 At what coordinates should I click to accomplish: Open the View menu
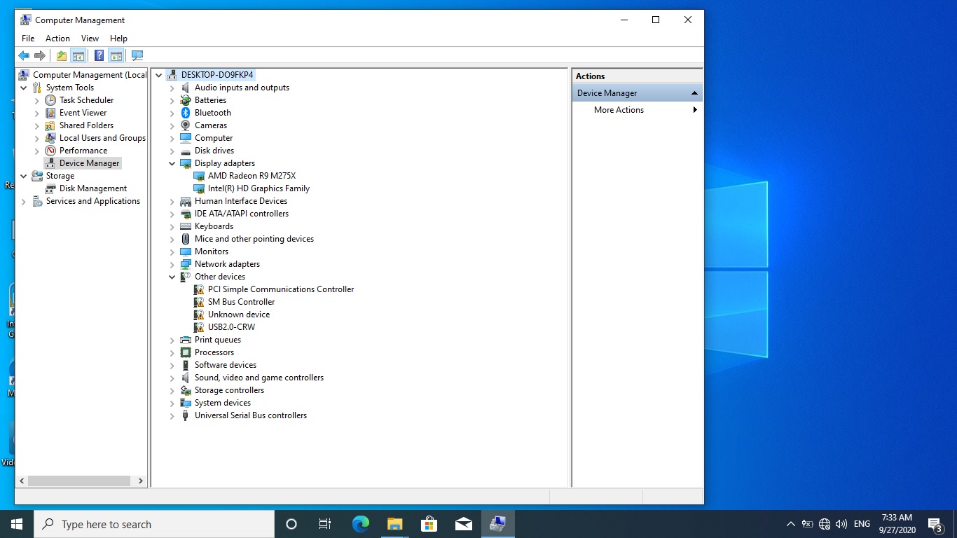pos(90,39)
